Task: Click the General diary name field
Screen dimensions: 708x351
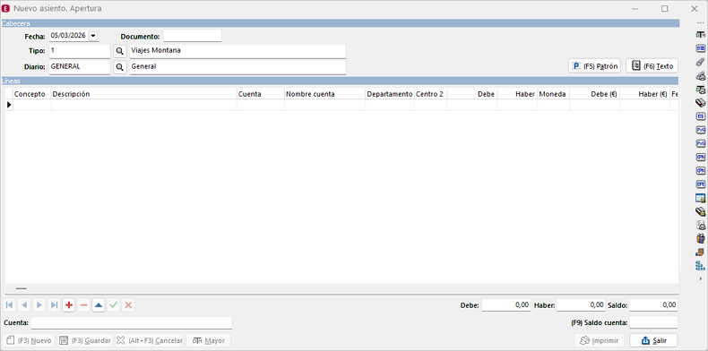Action: 238,67
